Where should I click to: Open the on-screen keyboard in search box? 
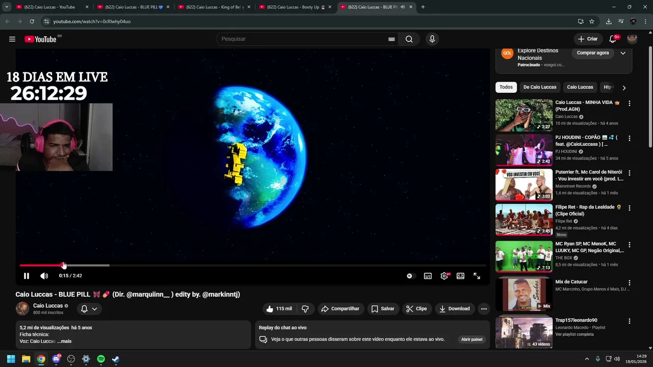point(391,39)
